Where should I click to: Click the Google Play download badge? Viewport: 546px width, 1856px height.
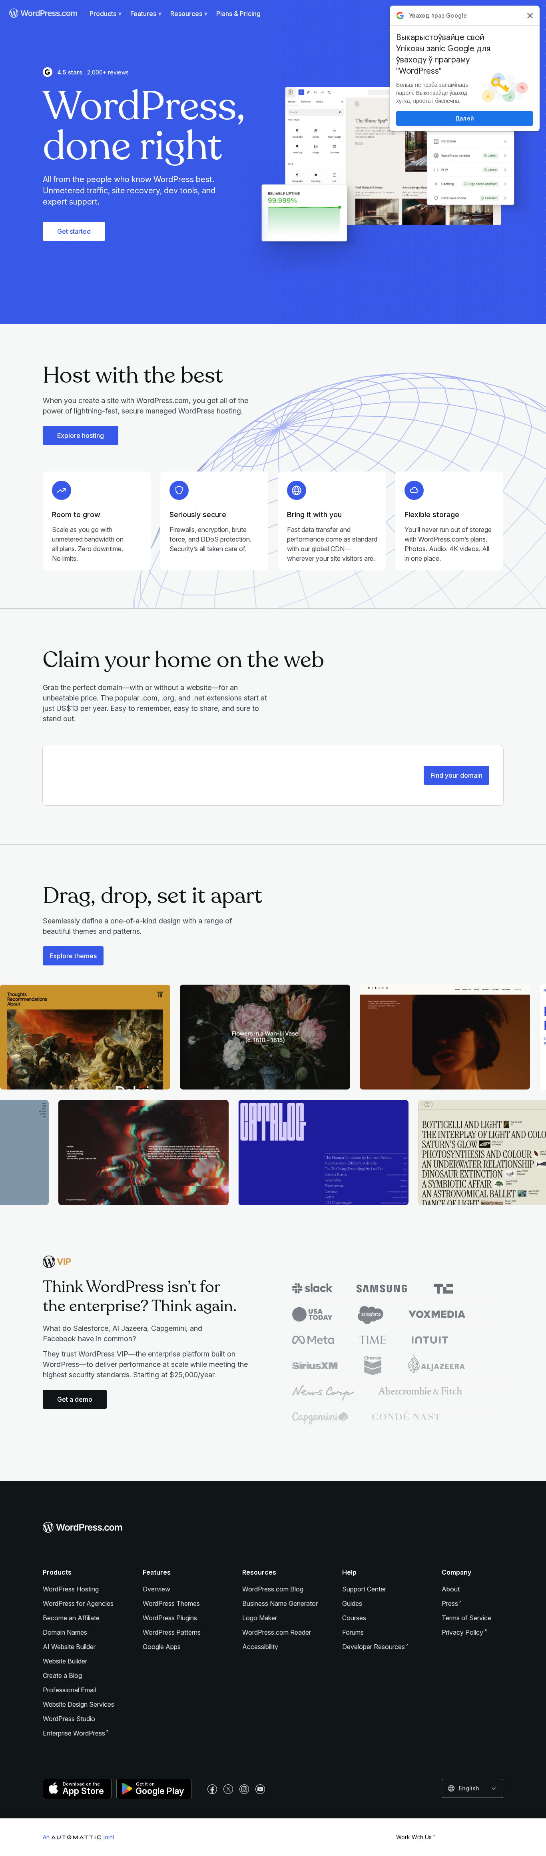point(154,1789)
